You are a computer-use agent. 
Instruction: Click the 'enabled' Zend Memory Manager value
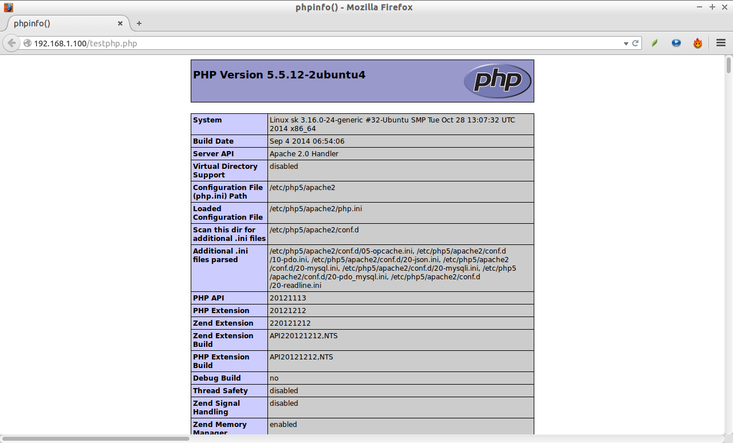(x=283, y=425)
